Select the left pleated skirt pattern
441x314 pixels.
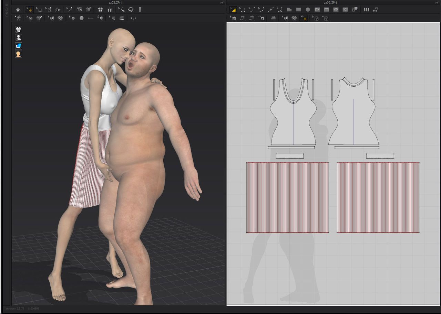[288, 198]
